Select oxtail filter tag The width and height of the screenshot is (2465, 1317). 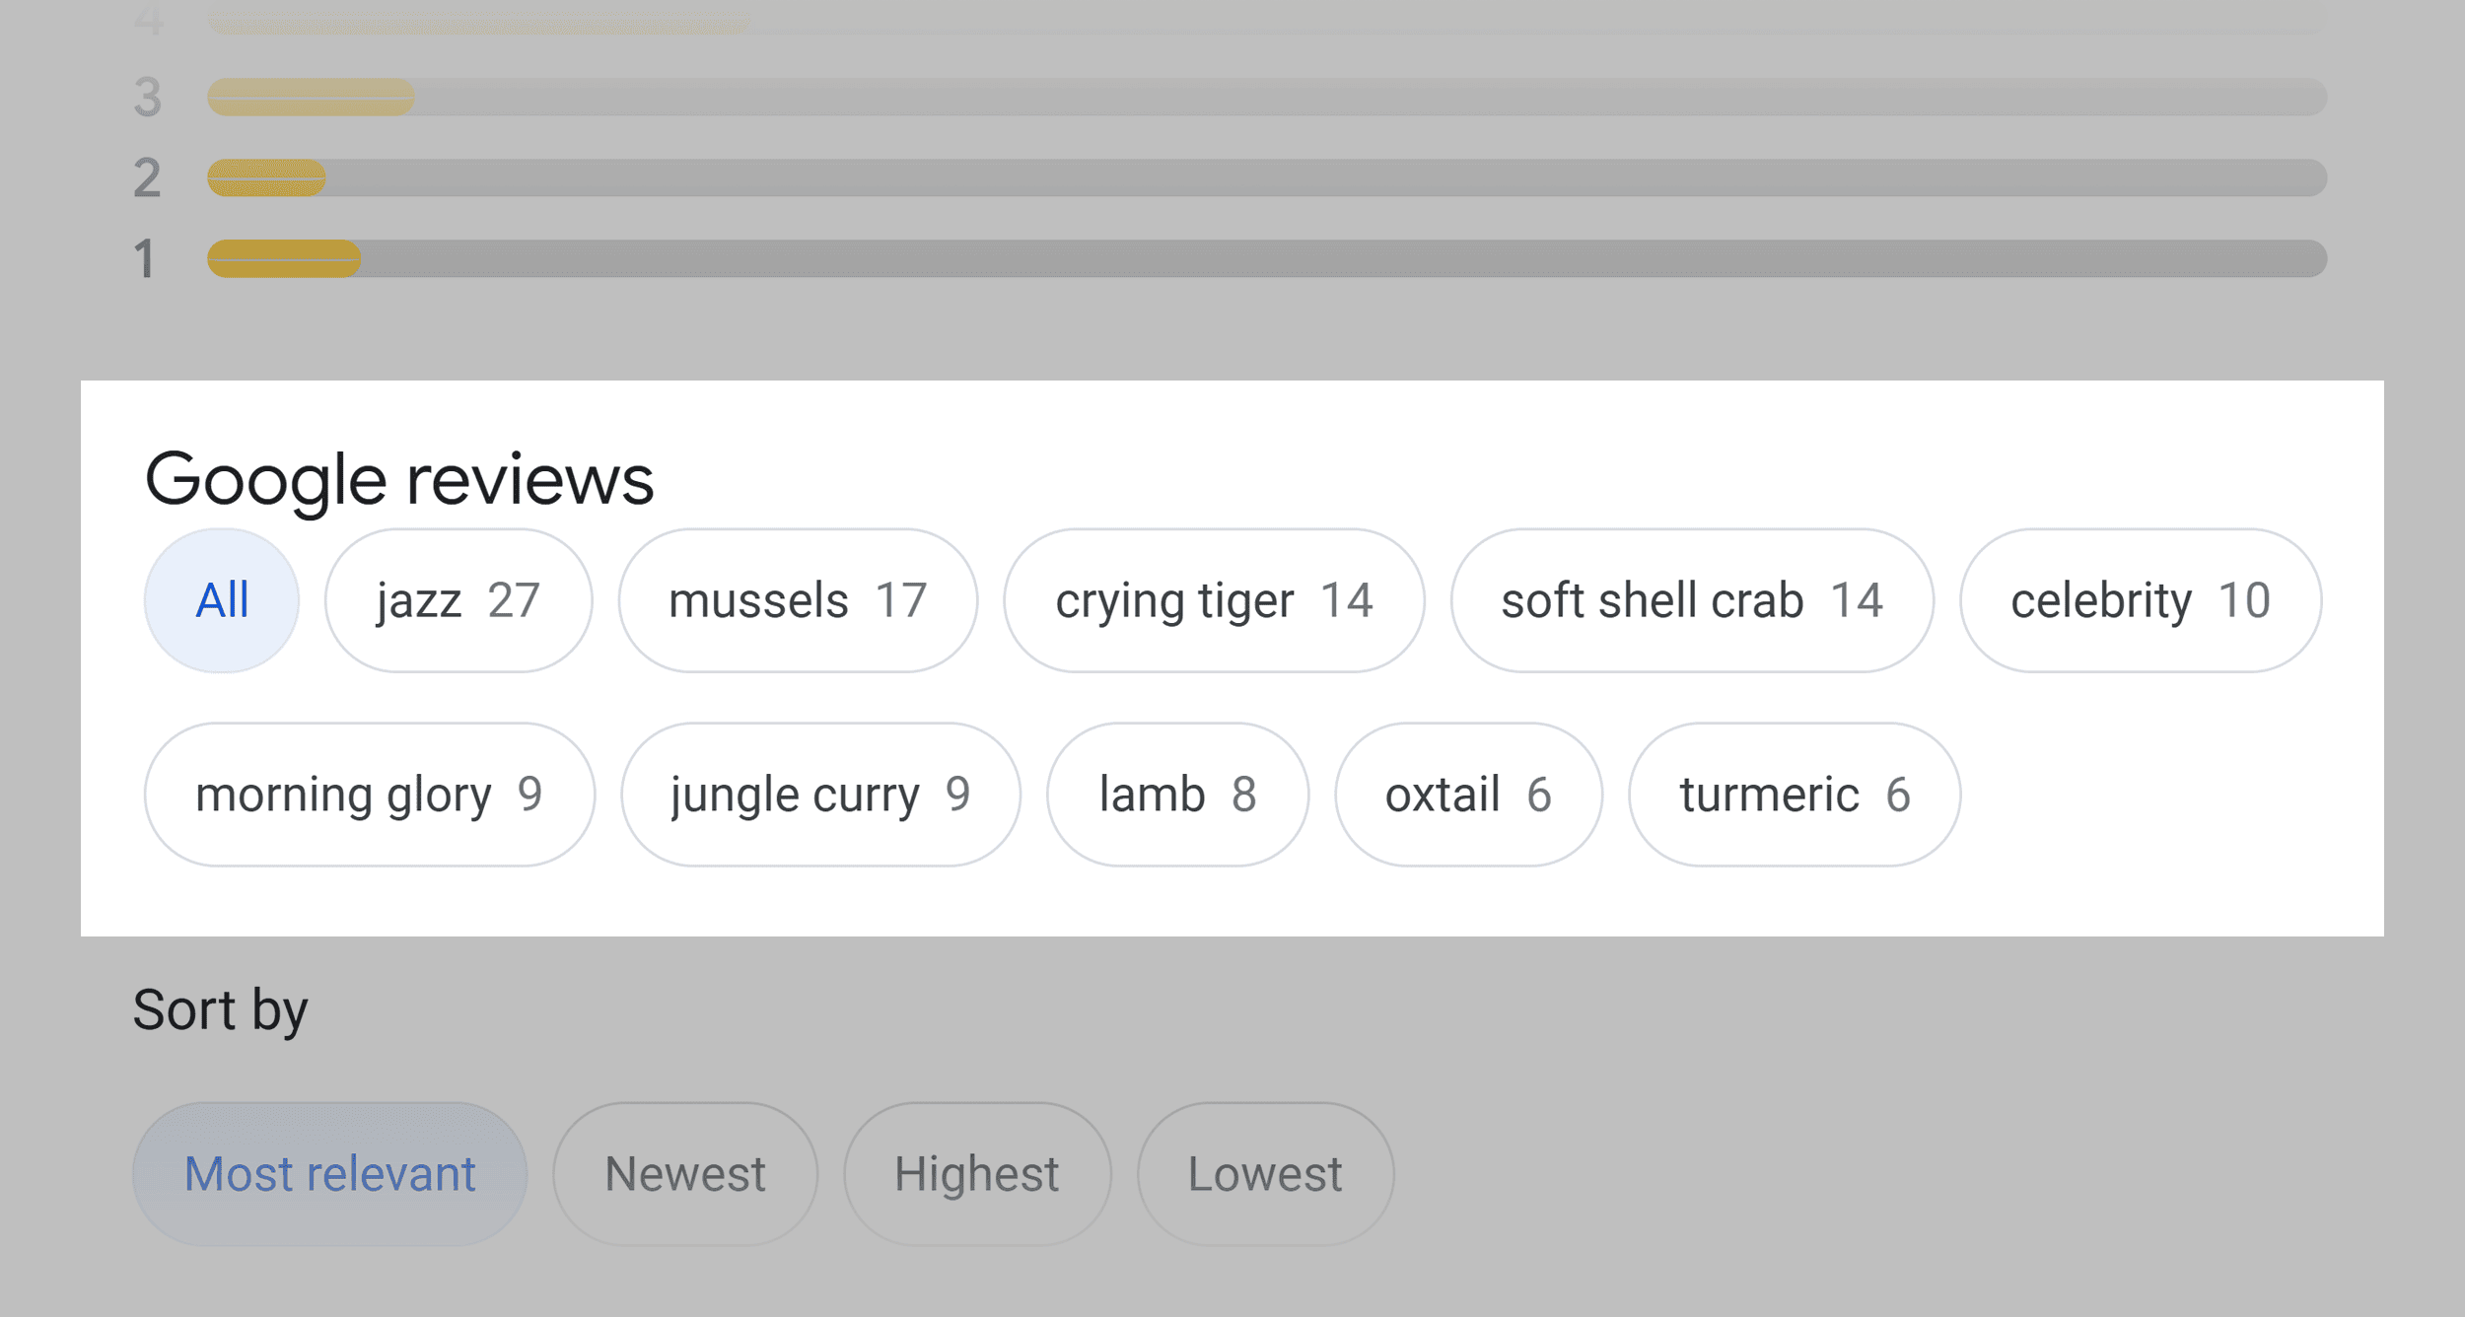coord(1464,794)
